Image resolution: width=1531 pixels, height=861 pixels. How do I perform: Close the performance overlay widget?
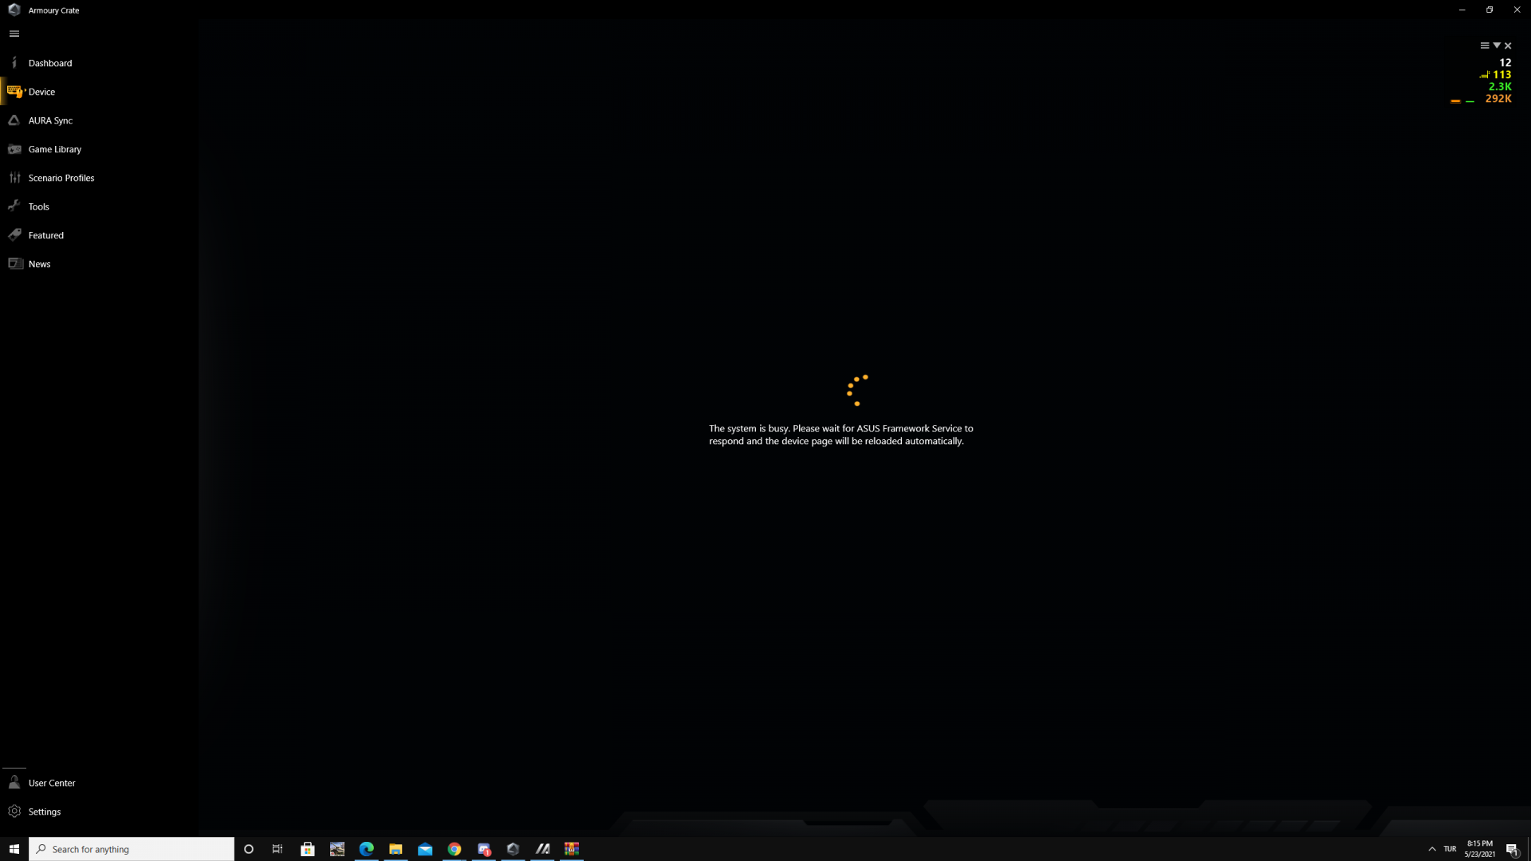coord(1508,45)
